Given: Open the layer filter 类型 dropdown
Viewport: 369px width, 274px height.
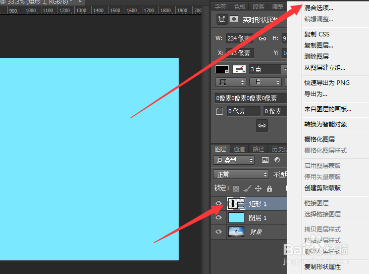Looking at the screenshot, I should click(234, 160).
